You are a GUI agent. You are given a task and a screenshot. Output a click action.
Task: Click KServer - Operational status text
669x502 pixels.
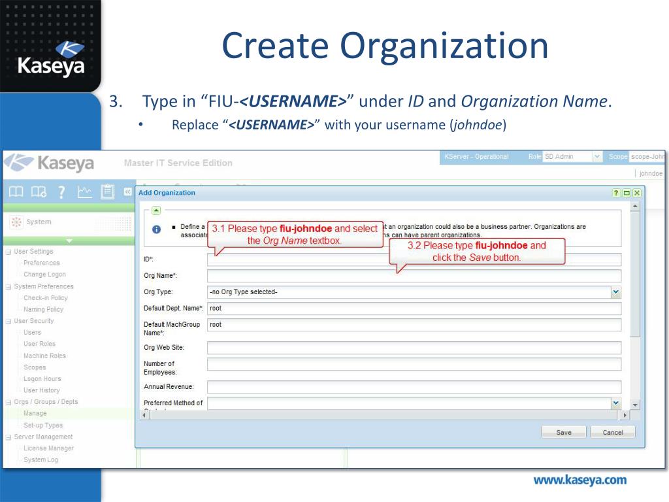(x=476, y=157)
